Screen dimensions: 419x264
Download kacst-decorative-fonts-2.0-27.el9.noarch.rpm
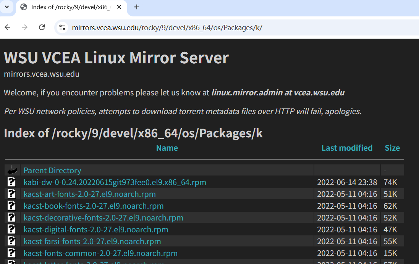pyautogui.click(x=104, y=217)
